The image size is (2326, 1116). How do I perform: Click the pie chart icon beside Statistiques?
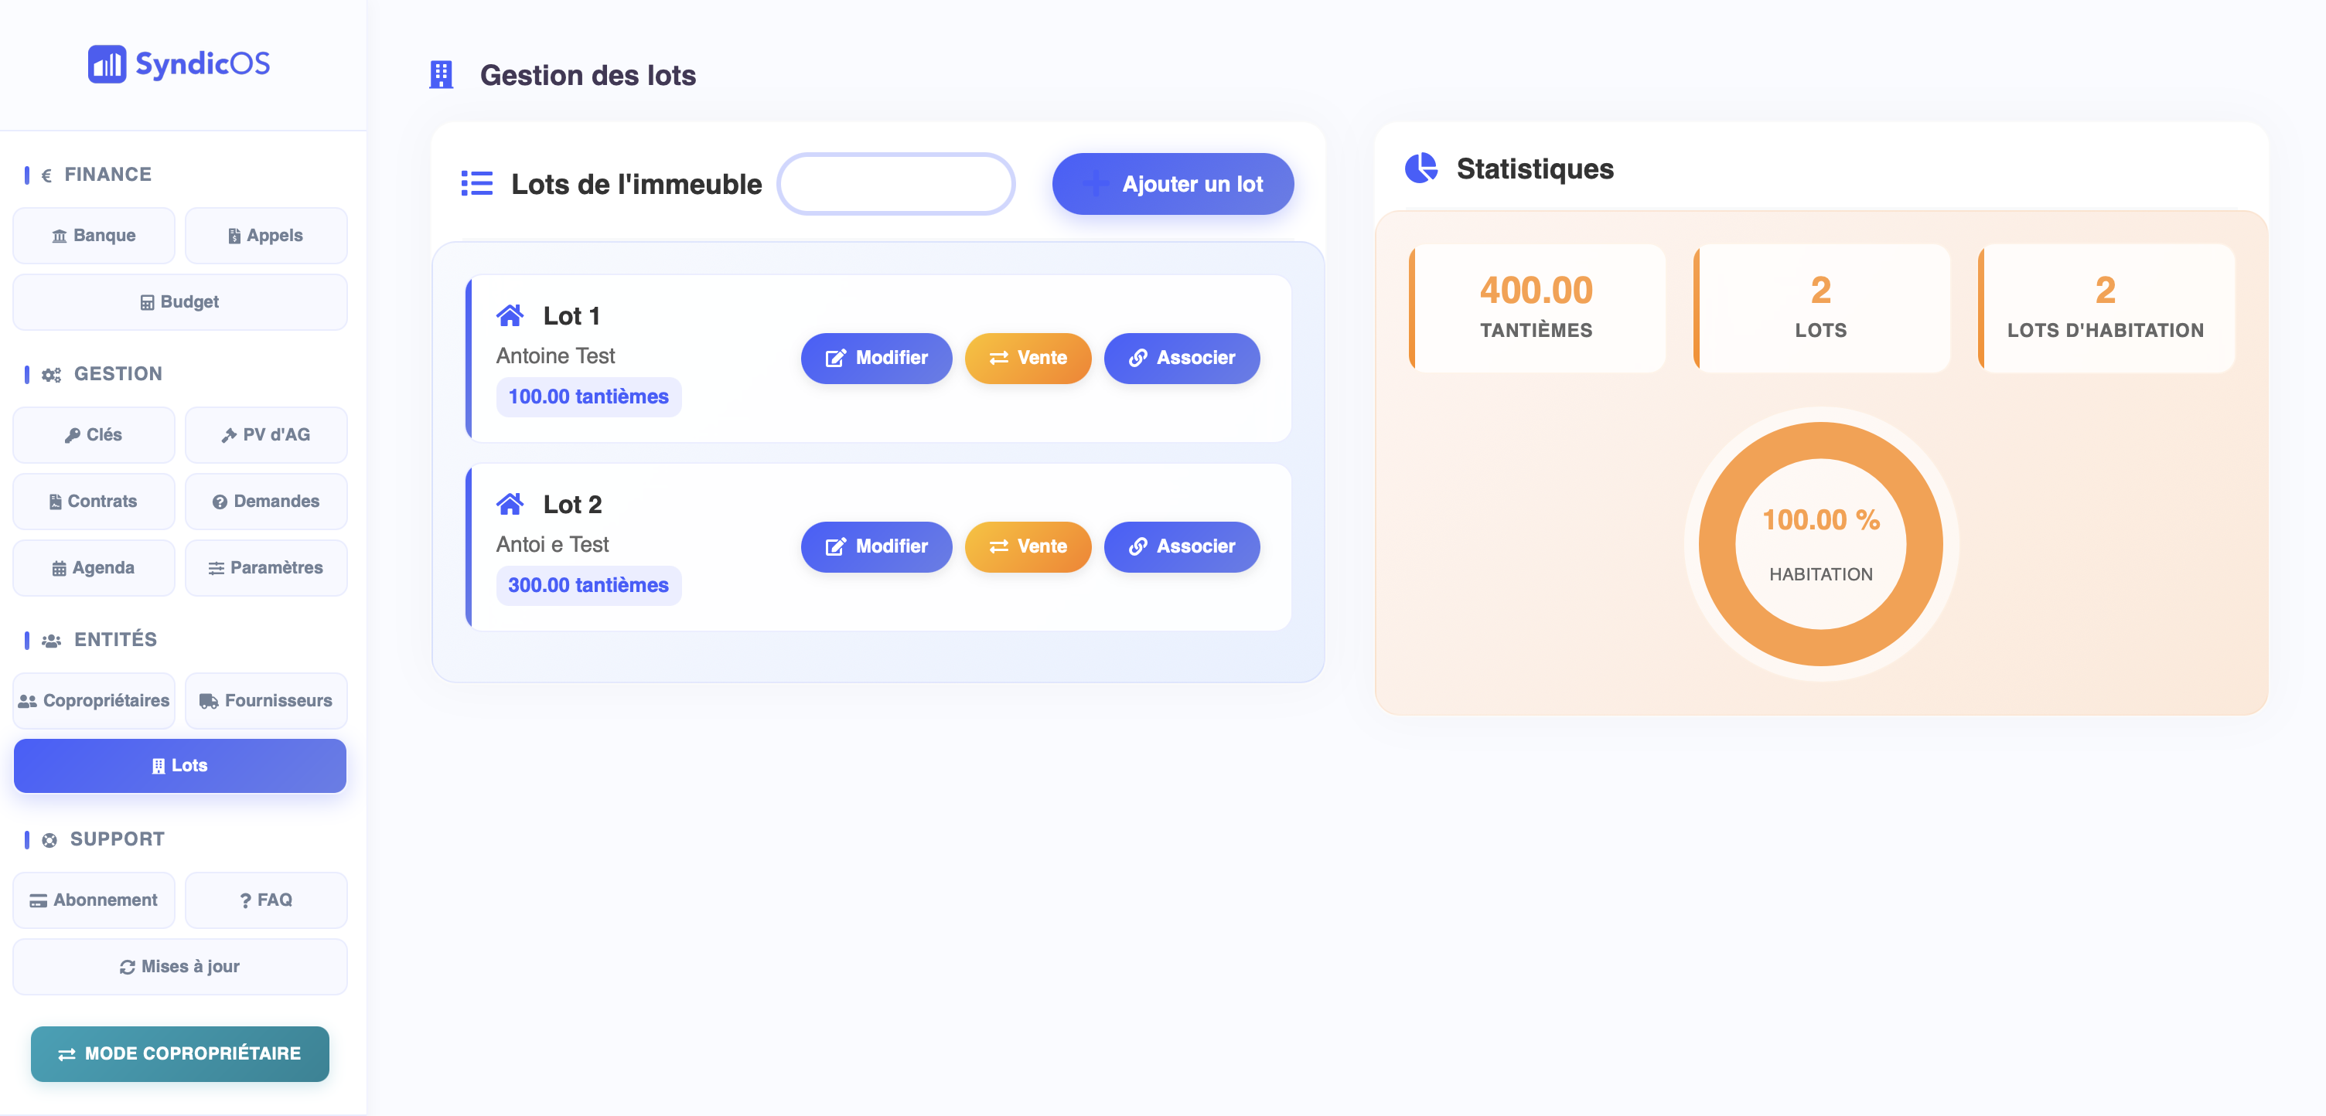click(1421, 168)
